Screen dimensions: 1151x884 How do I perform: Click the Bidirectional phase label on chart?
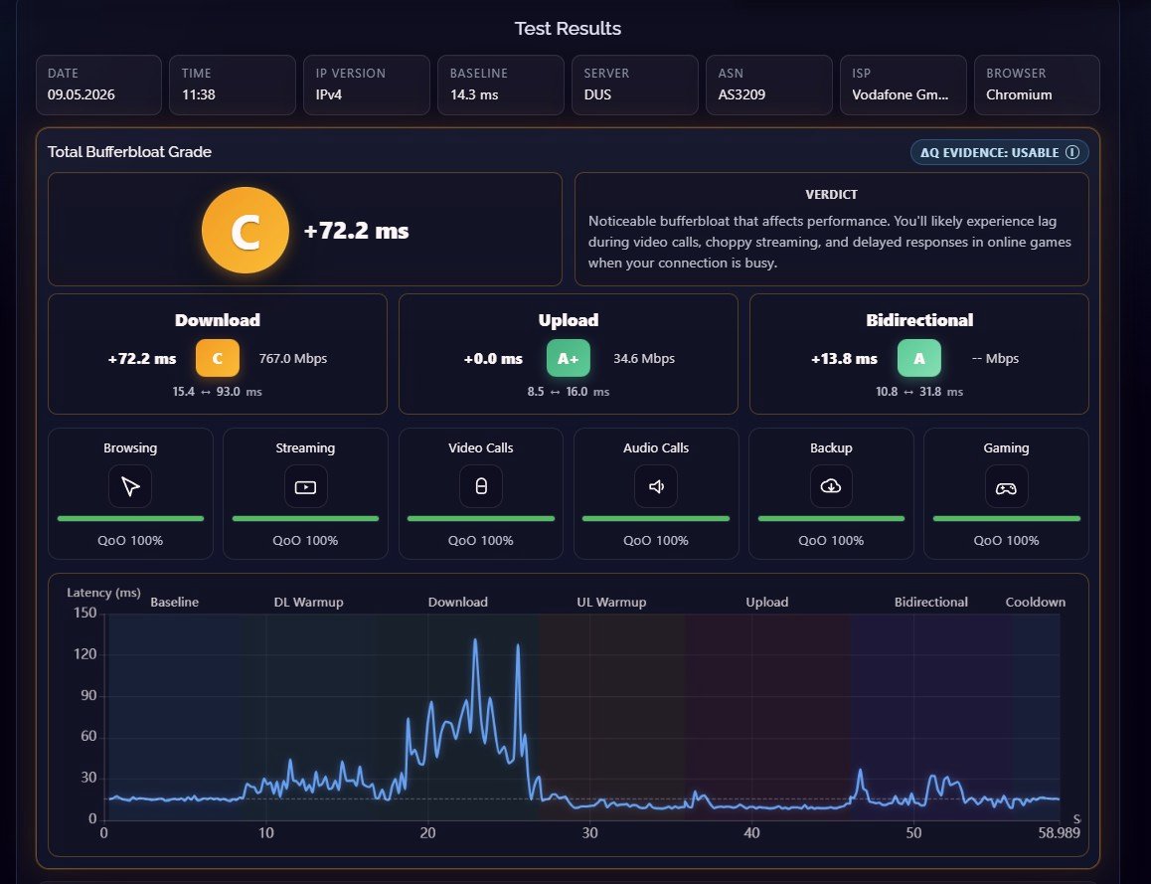tap(930, 602)
